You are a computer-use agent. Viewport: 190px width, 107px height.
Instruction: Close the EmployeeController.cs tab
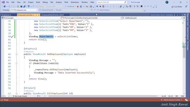point(39,15)
